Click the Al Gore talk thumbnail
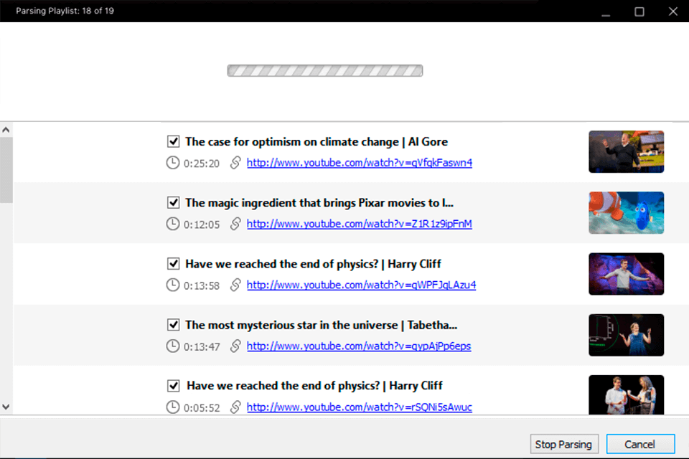Image resolution: width=689 pixels, height=459 pixels. tap(626, 151)
